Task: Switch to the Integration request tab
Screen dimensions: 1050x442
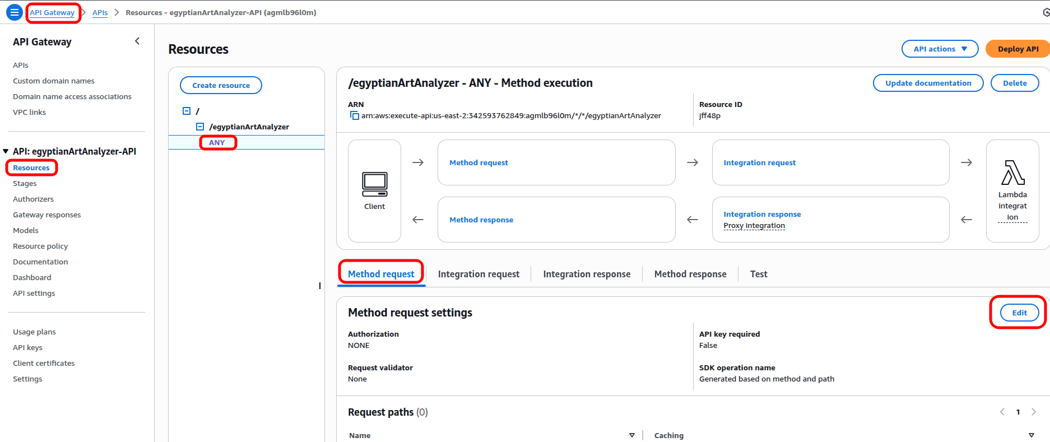Action: [x=478, y=274]
